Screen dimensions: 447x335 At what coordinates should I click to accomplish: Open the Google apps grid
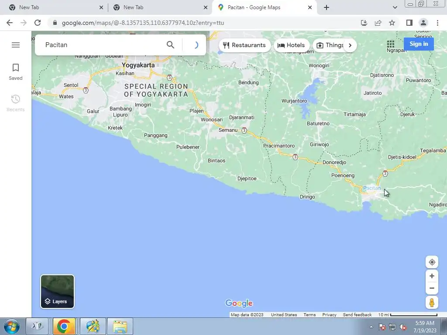[391, 44]
